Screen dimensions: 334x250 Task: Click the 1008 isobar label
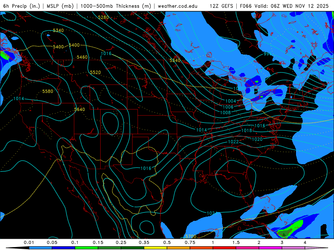point(225,112)
